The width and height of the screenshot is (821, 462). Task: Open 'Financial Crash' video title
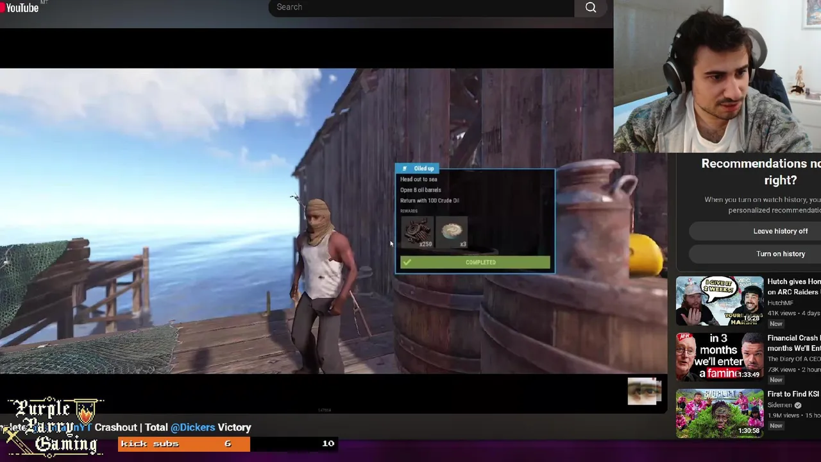(794, 343)
